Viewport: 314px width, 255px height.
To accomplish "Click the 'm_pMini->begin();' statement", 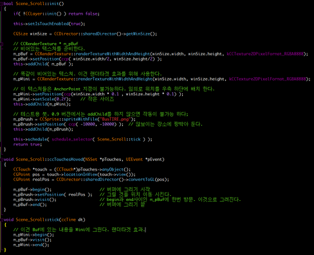I will [x=33, y=235].
